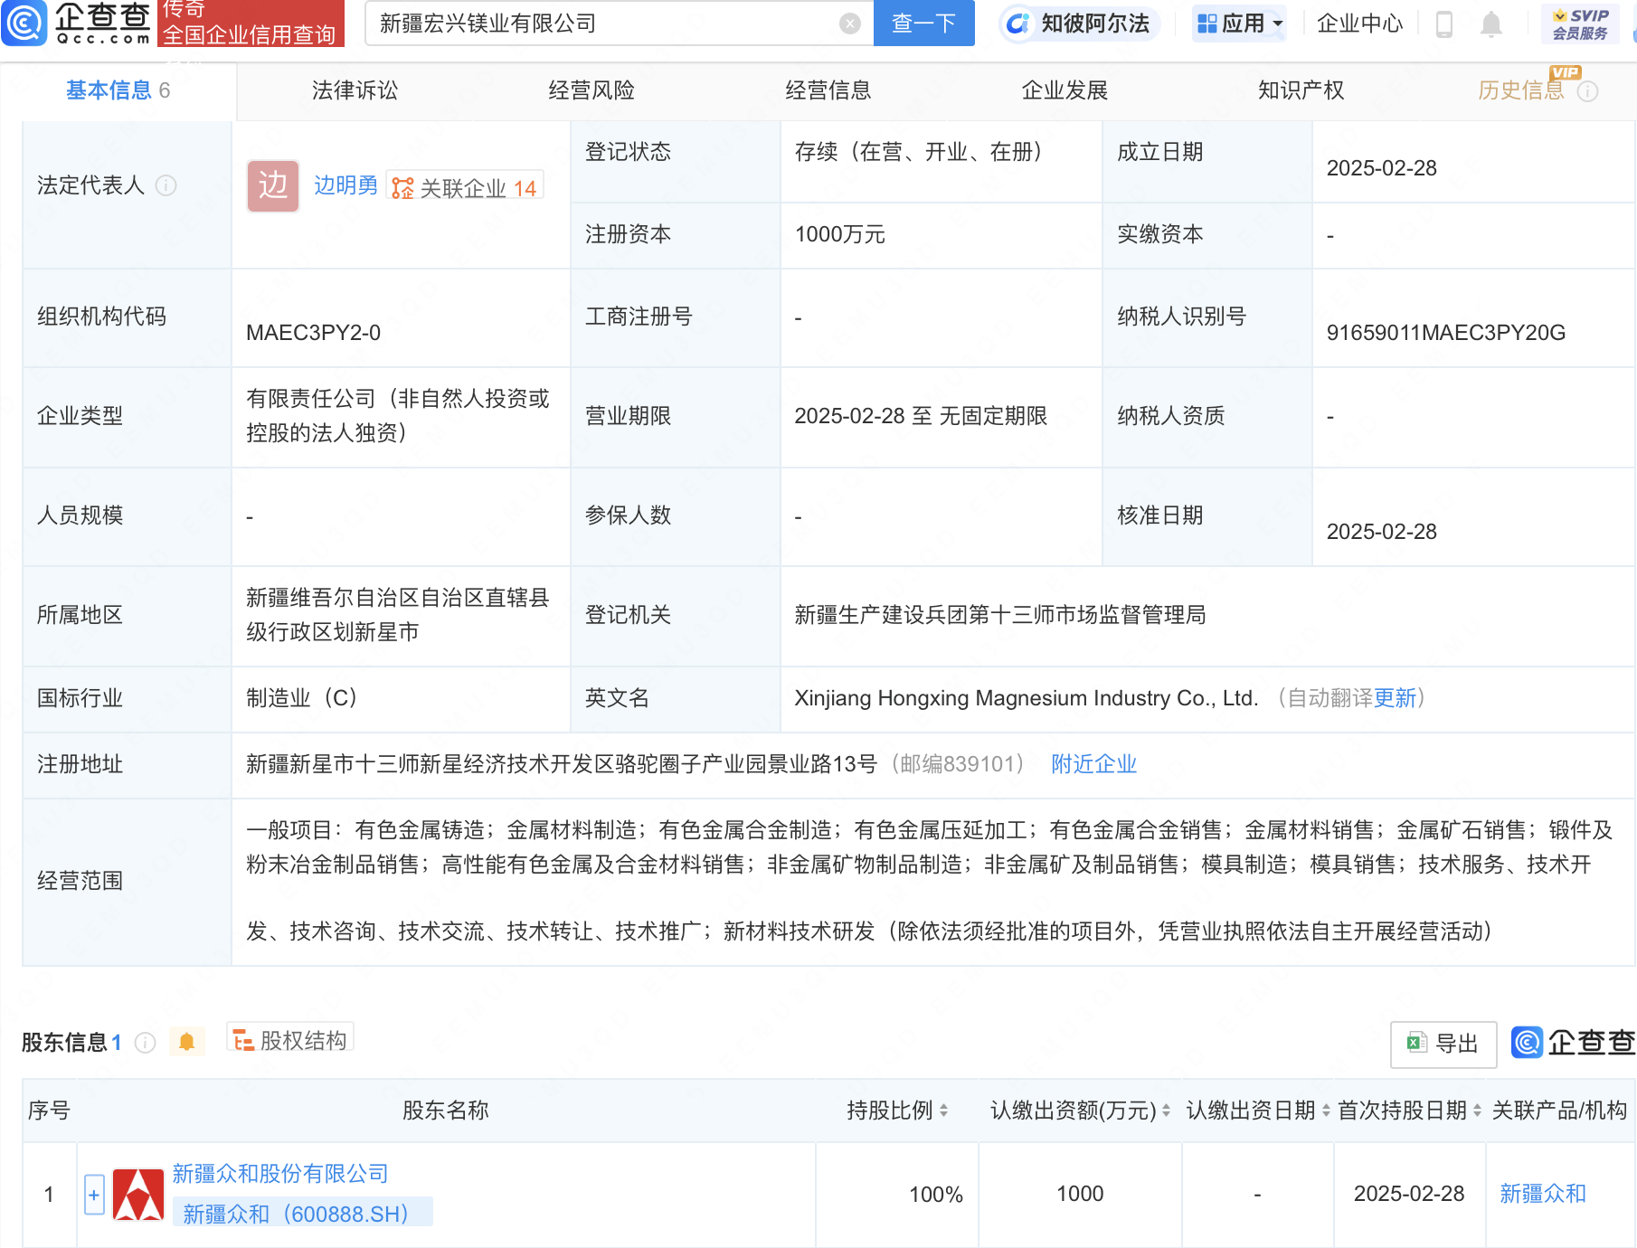Click info icon next to 股东信息
The height and width of the screenshot is (1248, 1637).
[x=145, y=1043]
